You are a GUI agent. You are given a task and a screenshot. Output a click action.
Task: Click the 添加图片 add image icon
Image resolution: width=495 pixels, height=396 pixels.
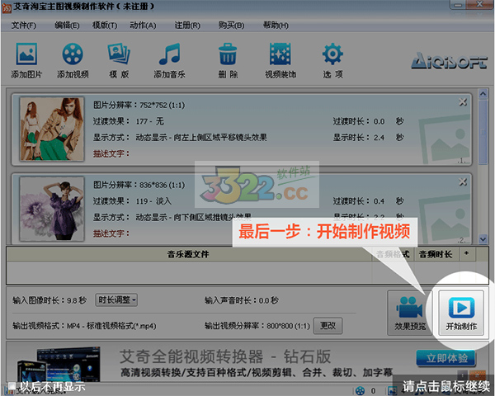[26, 60]
